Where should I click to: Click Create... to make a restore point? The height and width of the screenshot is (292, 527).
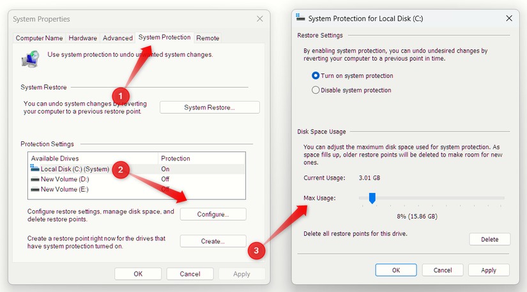213,241
